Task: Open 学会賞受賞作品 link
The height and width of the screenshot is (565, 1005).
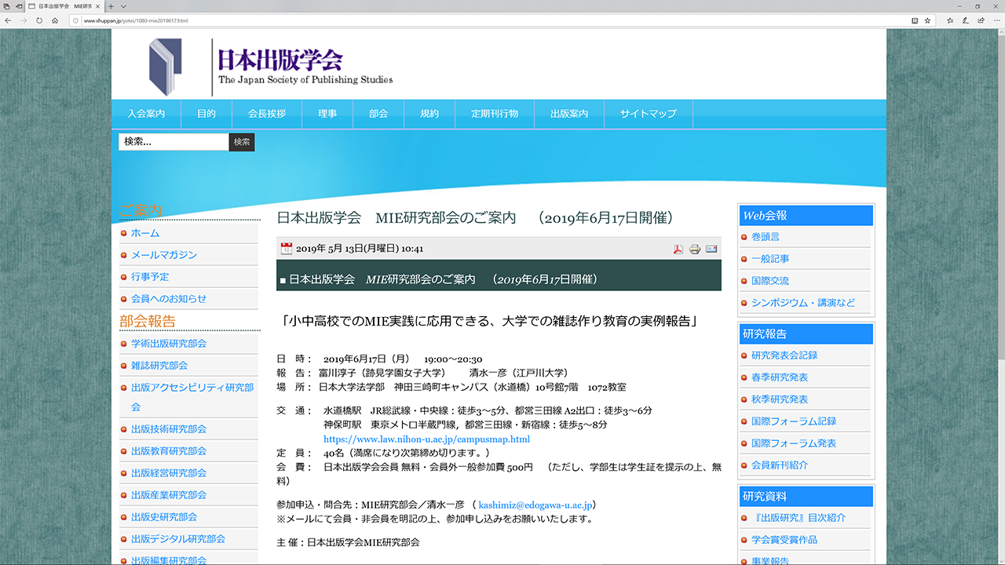Action: tap(784, 540)
